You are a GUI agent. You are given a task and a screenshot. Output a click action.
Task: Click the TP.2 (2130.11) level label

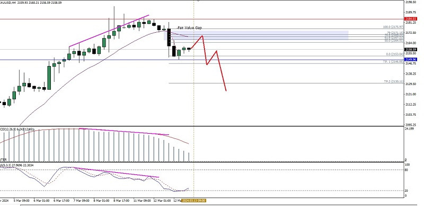[394, 81]
